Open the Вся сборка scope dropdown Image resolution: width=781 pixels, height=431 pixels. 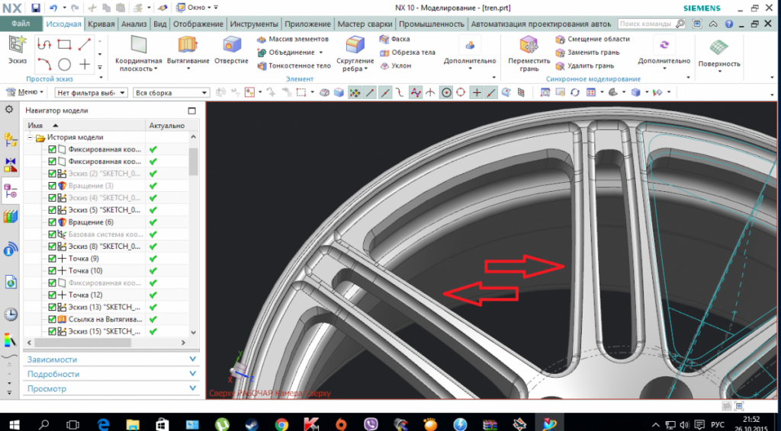tap(171, 92)
